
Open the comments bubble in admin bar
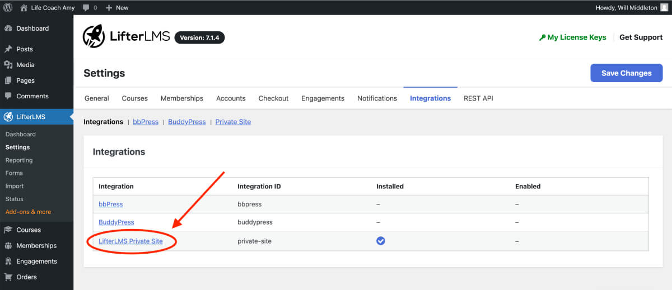pyautogui.click(x=90, y=8)
